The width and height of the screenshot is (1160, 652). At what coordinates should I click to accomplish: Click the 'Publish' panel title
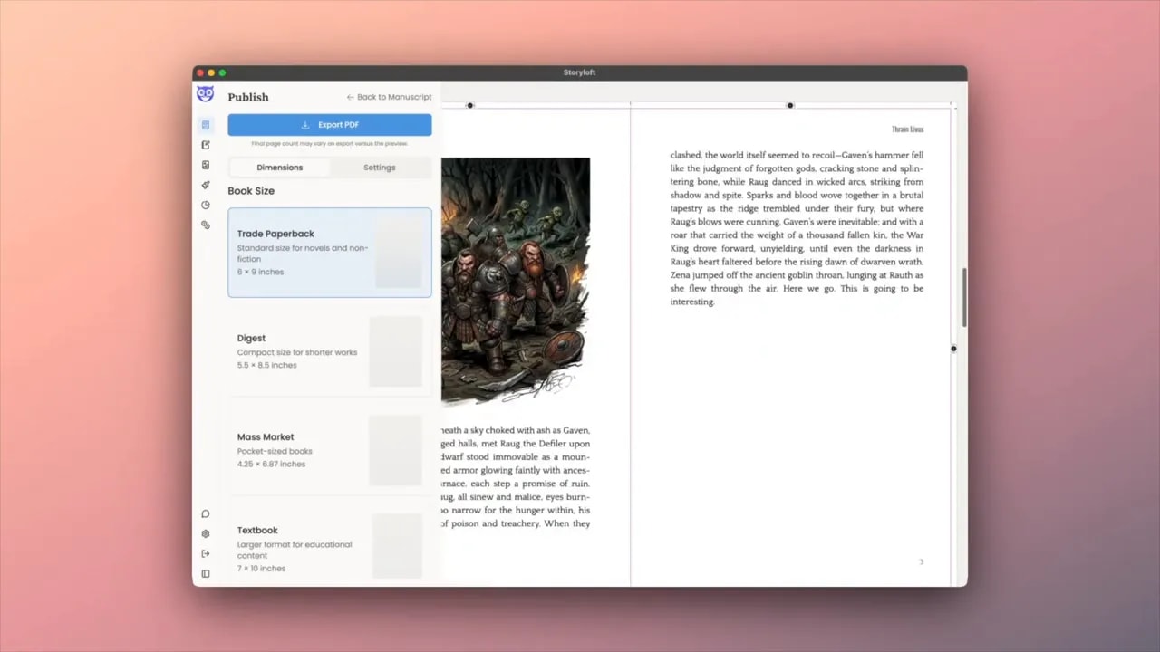tap(248, 97)
